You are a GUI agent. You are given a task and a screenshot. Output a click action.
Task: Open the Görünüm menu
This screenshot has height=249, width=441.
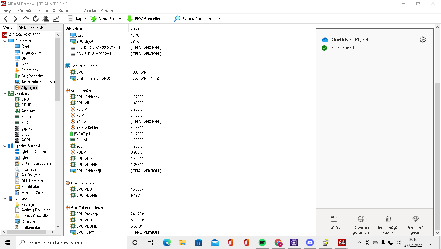coord(25,11)
